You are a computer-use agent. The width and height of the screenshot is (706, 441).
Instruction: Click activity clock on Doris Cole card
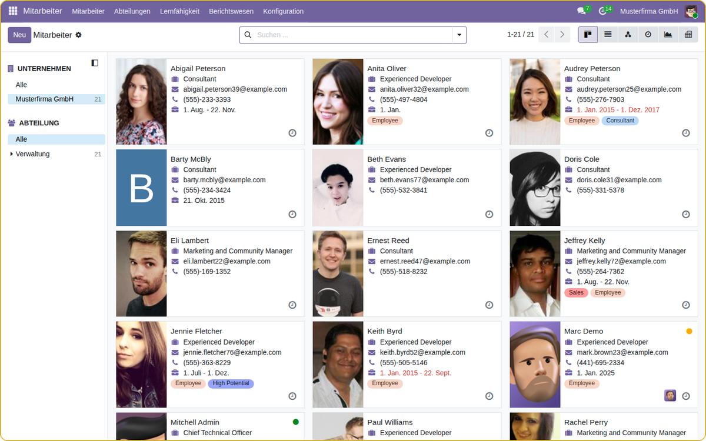click(686, 215)
